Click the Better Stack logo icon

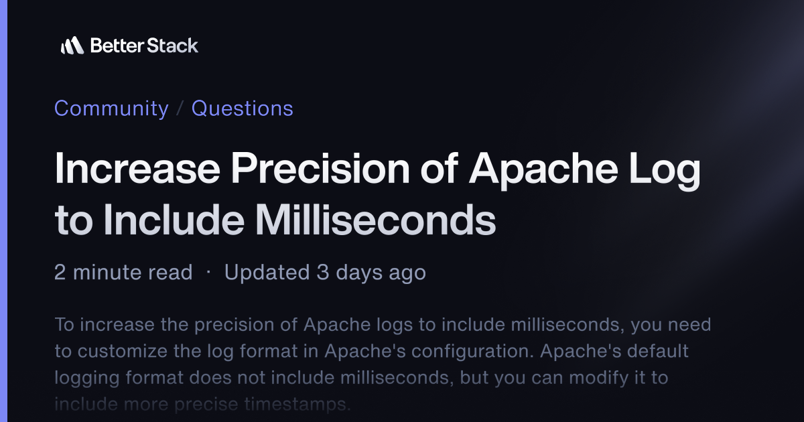click(x=72, y=46)
